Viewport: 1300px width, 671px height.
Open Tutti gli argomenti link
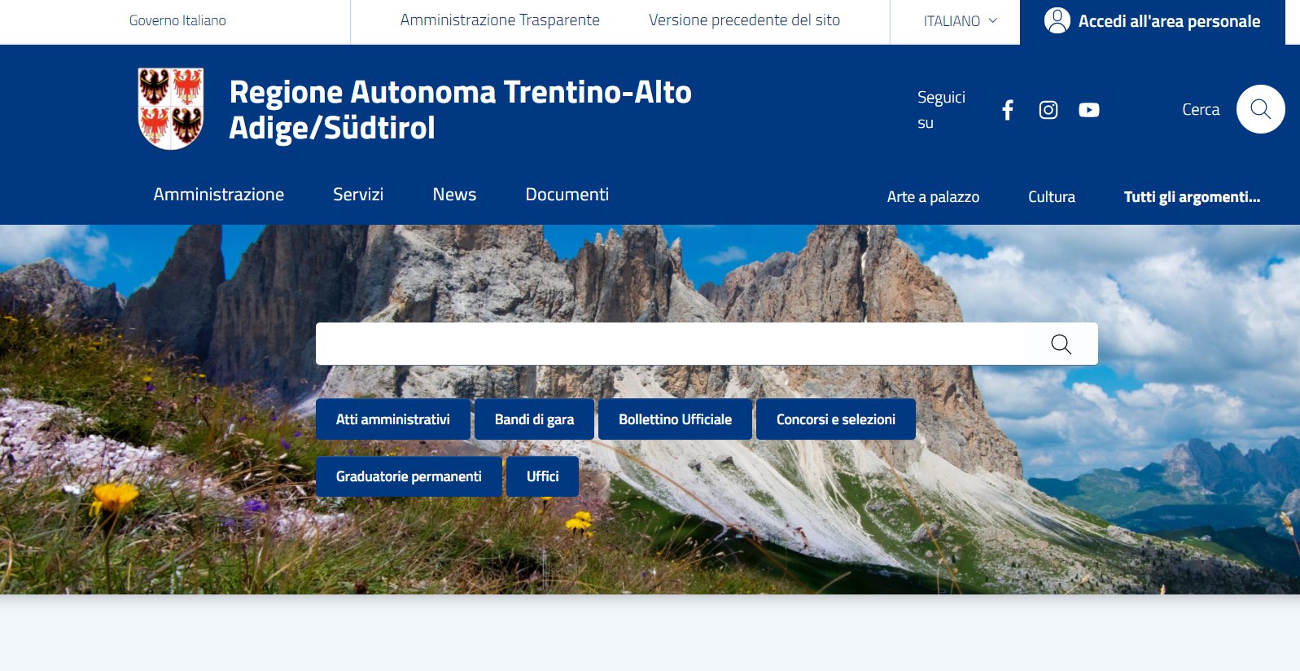[x=1192, y=197]
